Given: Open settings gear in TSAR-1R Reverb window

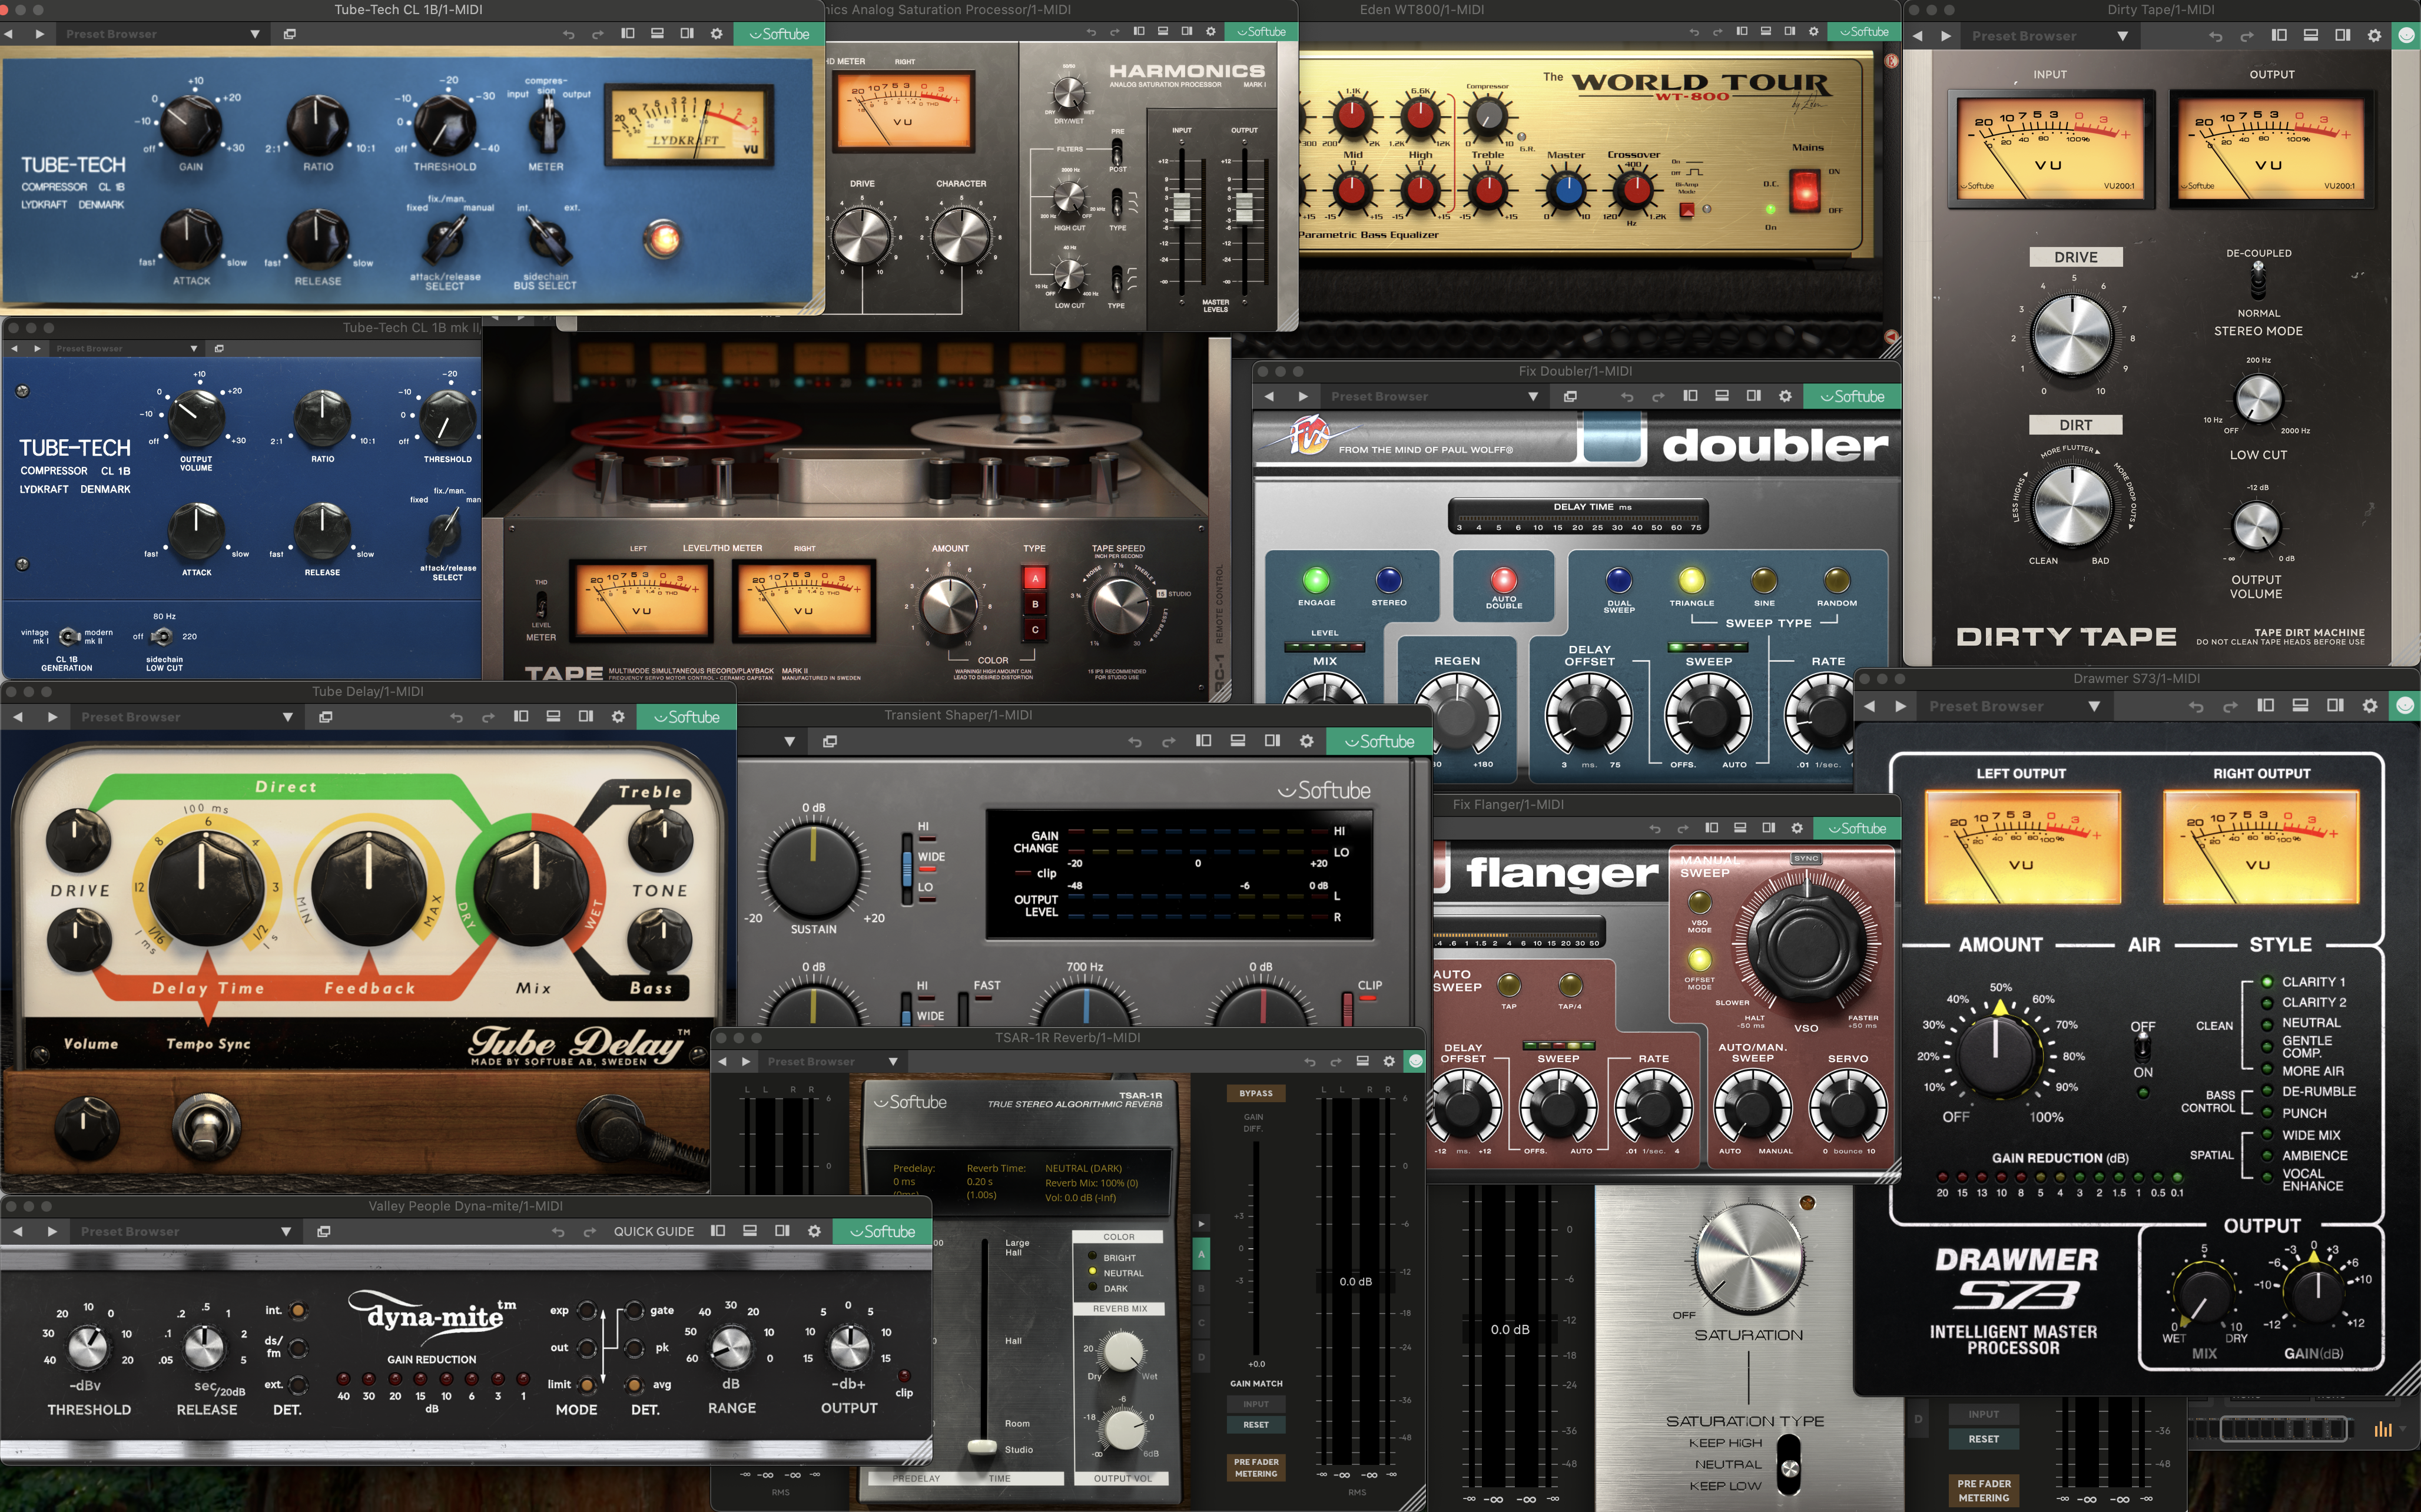Looking at the screenshot, I should pyautogui.click(x=1388, y=1061).
